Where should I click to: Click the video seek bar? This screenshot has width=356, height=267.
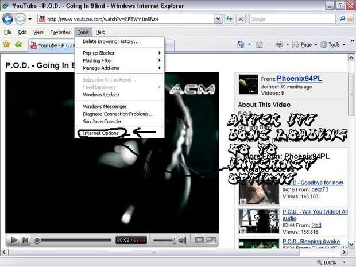coord(74,240)
